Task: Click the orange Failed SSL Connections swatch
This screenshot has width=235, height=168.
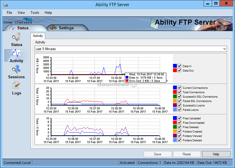Action: click(x=175, y=101)
